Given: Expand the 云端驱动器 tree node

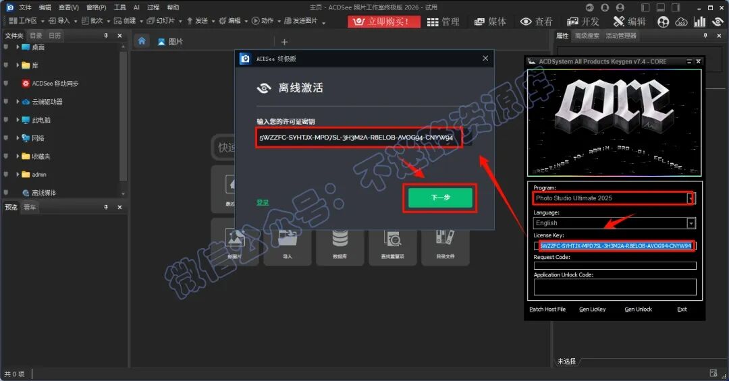Looking at the screenshot, I should tap(18, 101).
